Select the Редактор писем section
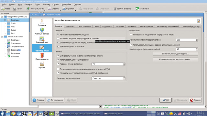 tap(42, 48)
